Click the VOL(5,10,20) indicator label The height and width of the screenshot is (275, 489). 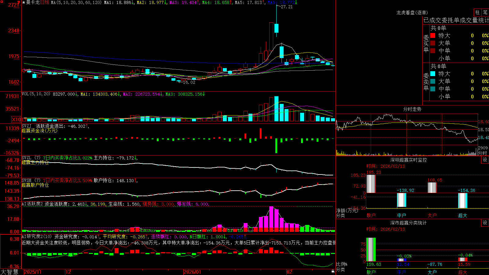36,94
